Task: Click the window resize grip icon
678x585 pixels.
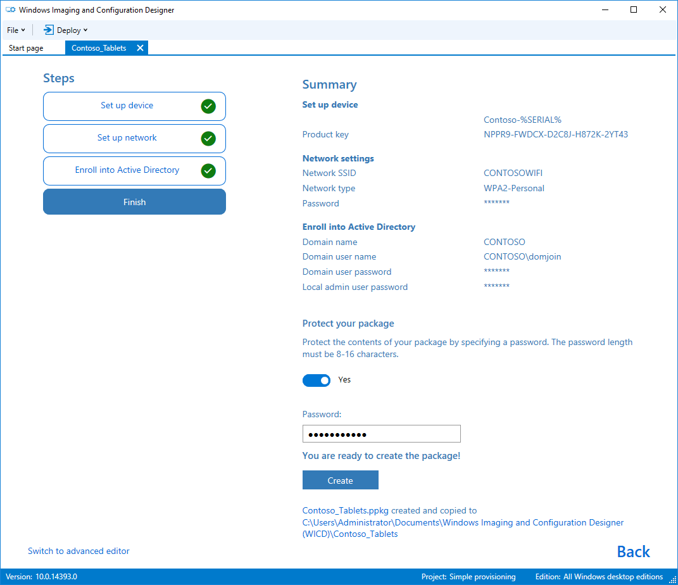Action: [x=672, y=579]
